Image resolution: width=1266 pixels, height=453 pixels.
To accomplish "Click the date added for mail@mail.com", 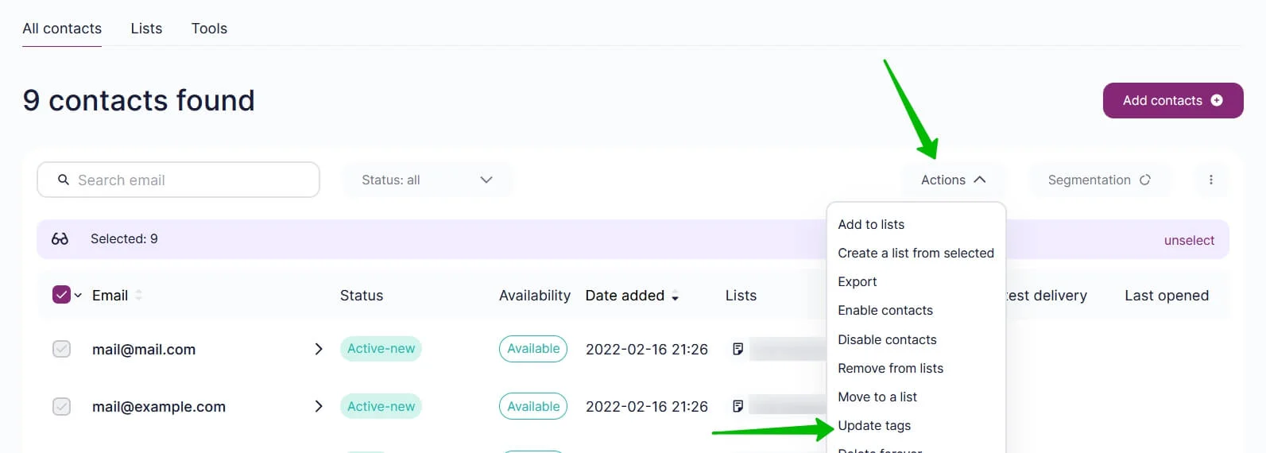I will [647, 349].
